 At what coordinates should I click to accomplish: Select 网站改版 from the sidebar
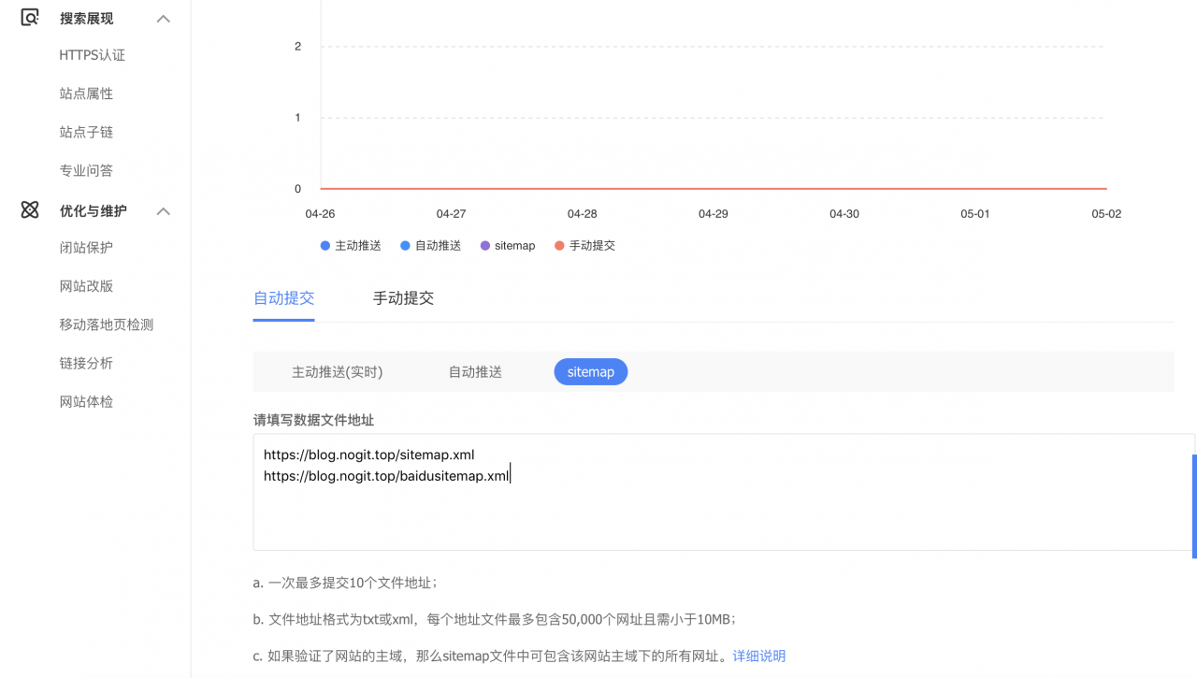click(x=84, y=285)
